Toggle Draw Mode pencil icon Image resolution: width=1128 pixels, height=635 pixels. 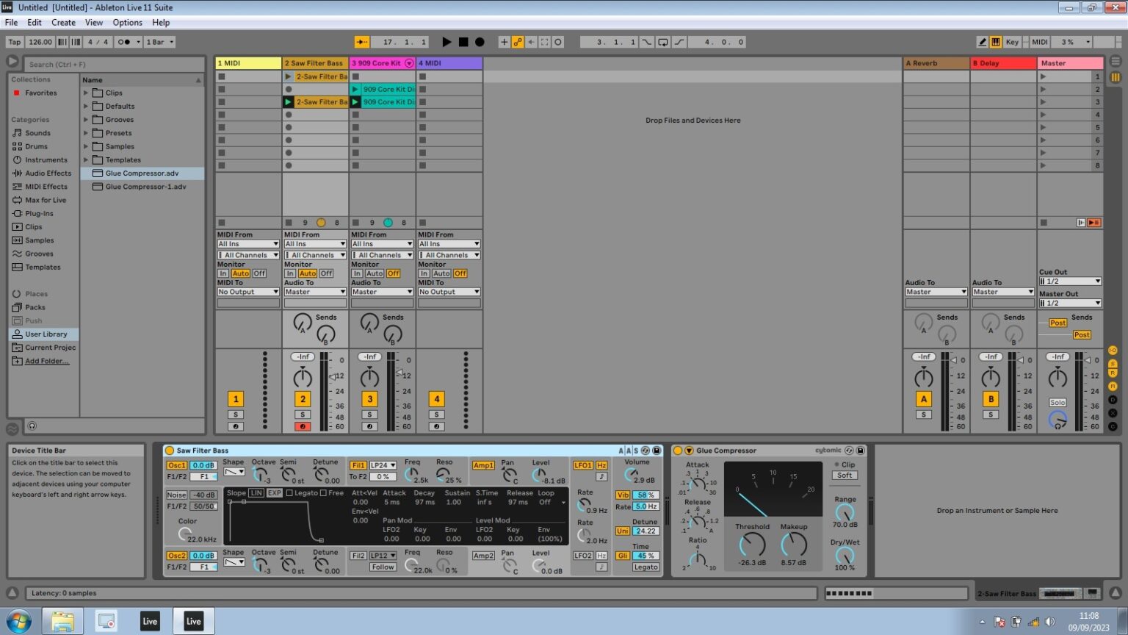click(982, 42)
